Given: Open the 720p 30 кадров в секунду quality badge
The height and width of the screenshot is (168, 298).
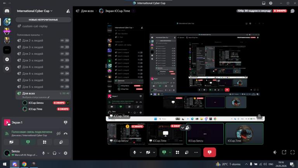Looking at the screenshot, I should pos(254,11).
